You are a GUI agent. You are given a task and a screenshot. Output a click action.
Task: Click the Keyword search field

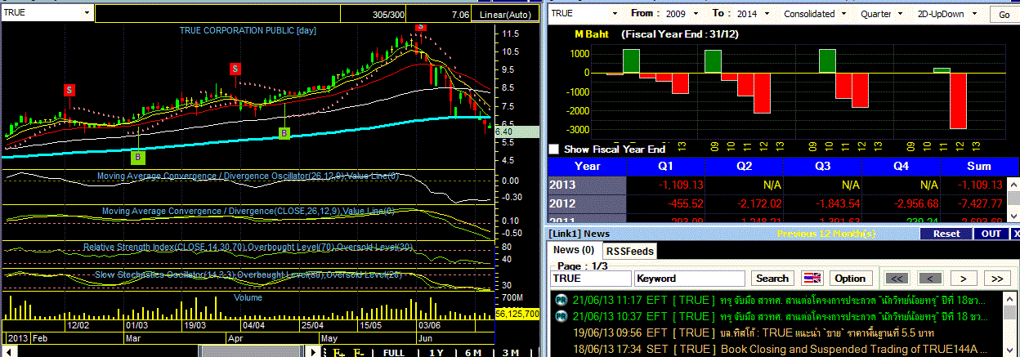690,279
